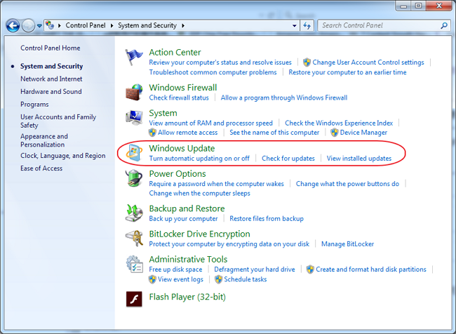Open Ease of Access category
Image resolution: width=456 pixels, height=334 pixels.
tap(41, 168)
